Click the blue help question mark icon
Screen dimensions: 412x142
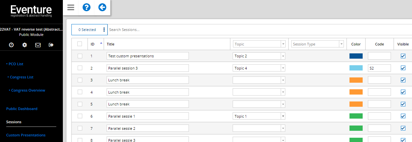(x=87, y=7)
